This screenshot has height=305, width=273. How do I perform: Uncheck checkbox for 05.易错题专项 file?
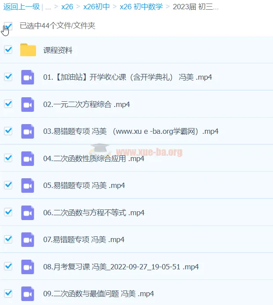tap(8, 185)
